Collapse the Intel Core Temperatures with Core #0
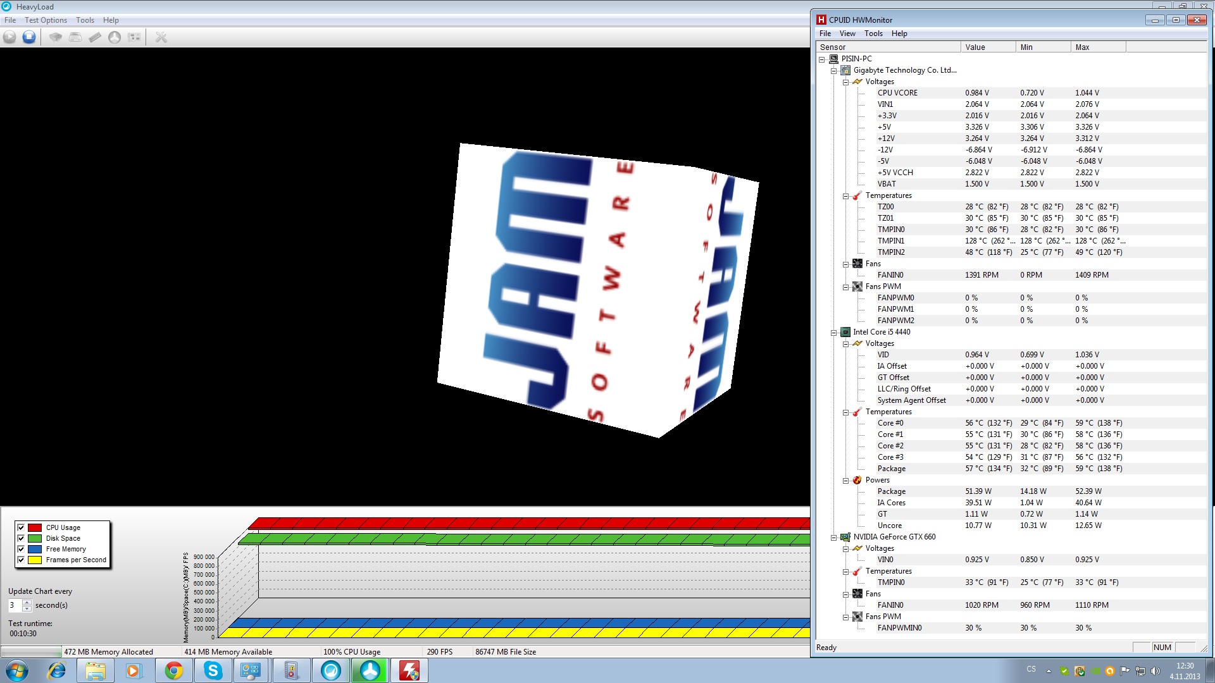 tap(846, 412)
